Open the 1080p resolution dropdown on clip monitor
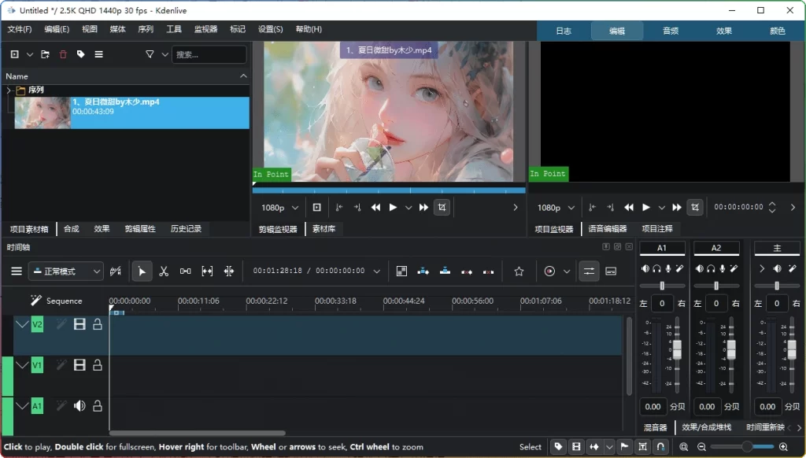Viewport: 806px width, 458px height. click(x=278, y=207)
